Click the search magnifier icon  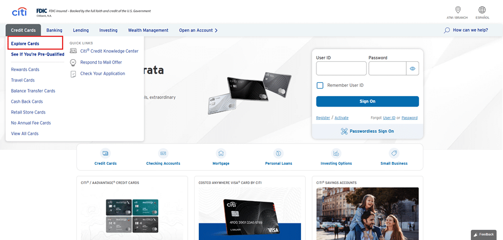point(446,30)
